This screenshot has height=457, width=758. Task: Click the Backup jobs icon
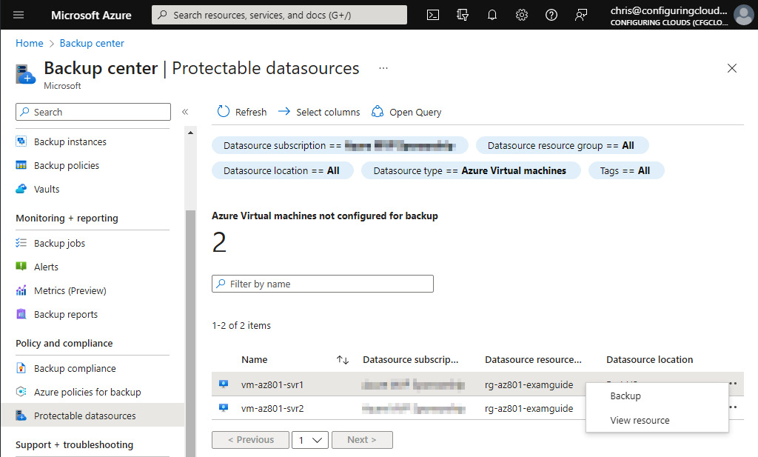[x=21, y=243]
